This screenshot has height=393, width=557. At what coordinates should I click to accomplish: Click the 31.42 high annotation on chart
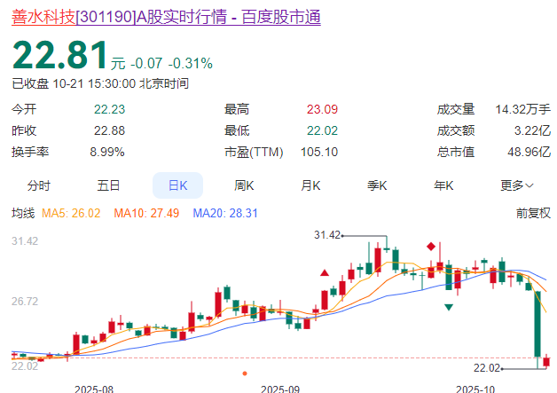(327, 235)
